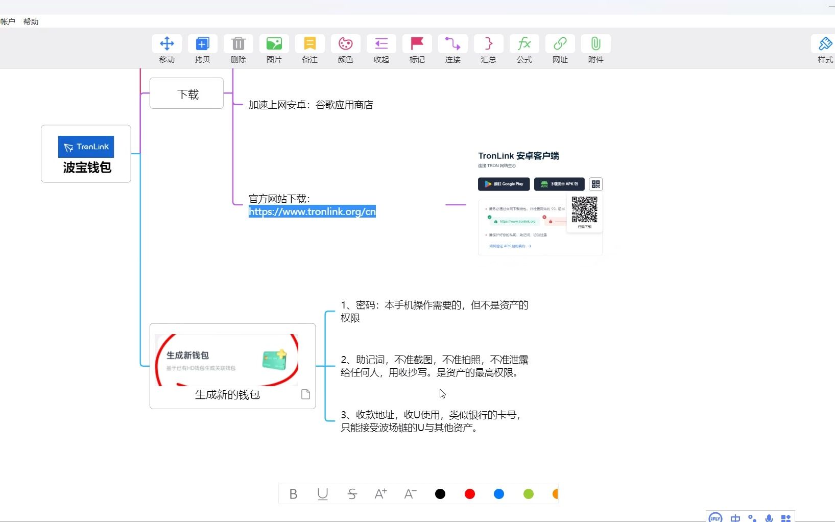Pick the red text color
The width and height of the screenshot is (835, 522).
pyautogui.click(x=470, y=494)
